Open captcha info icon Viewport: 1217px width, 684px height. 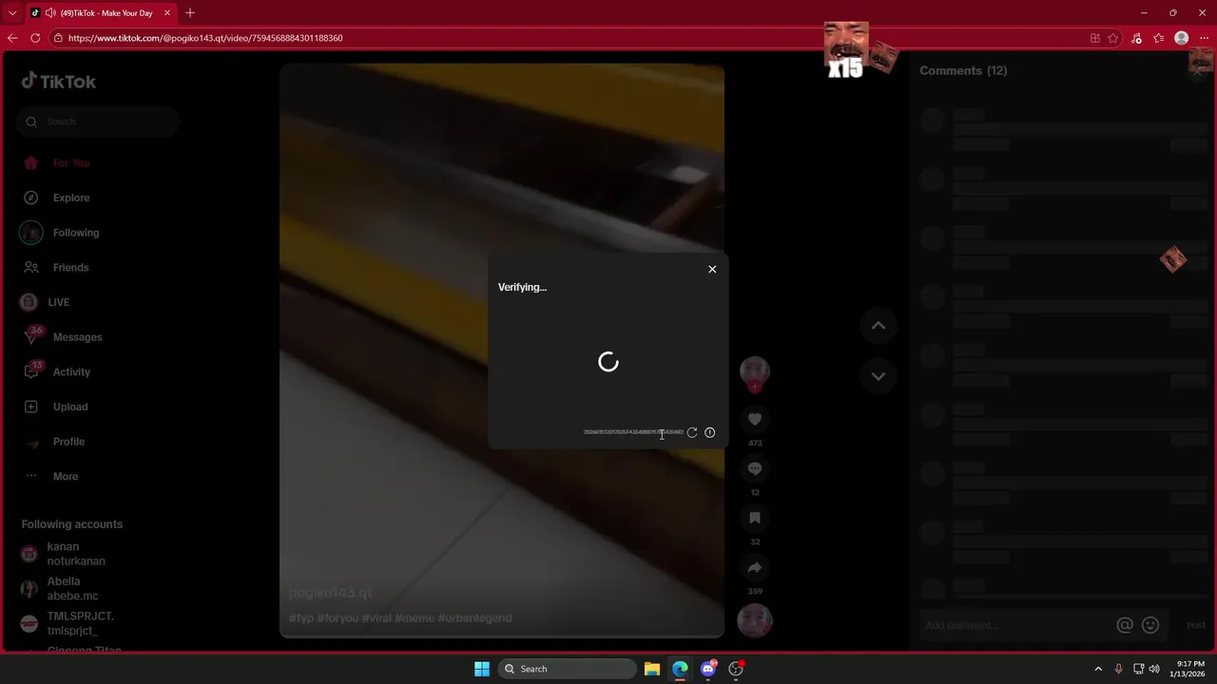[709, 432]
